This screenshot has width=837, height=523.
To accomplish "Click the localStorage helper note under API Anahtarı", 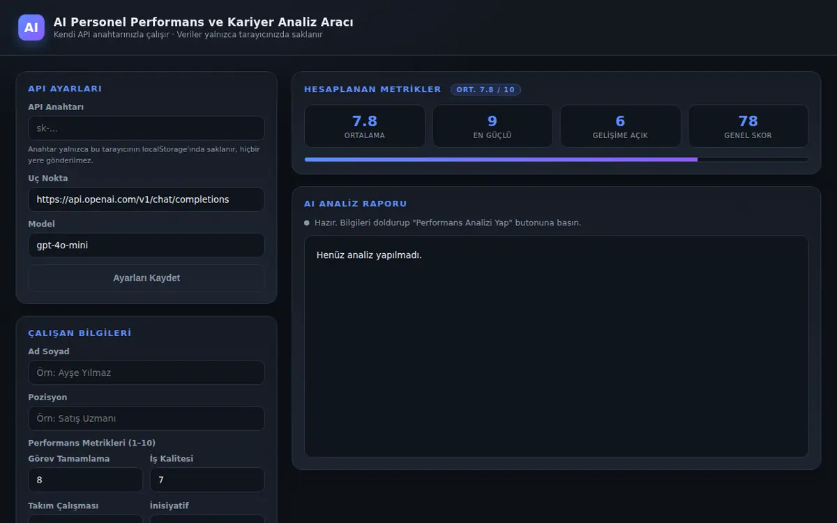I will coord(144,155).
